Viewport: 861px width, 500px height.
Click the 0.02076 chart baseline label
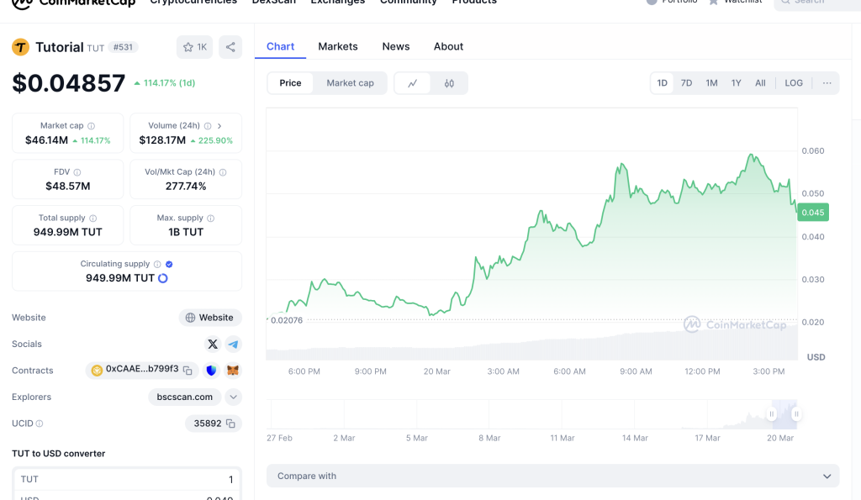(287, 320)
